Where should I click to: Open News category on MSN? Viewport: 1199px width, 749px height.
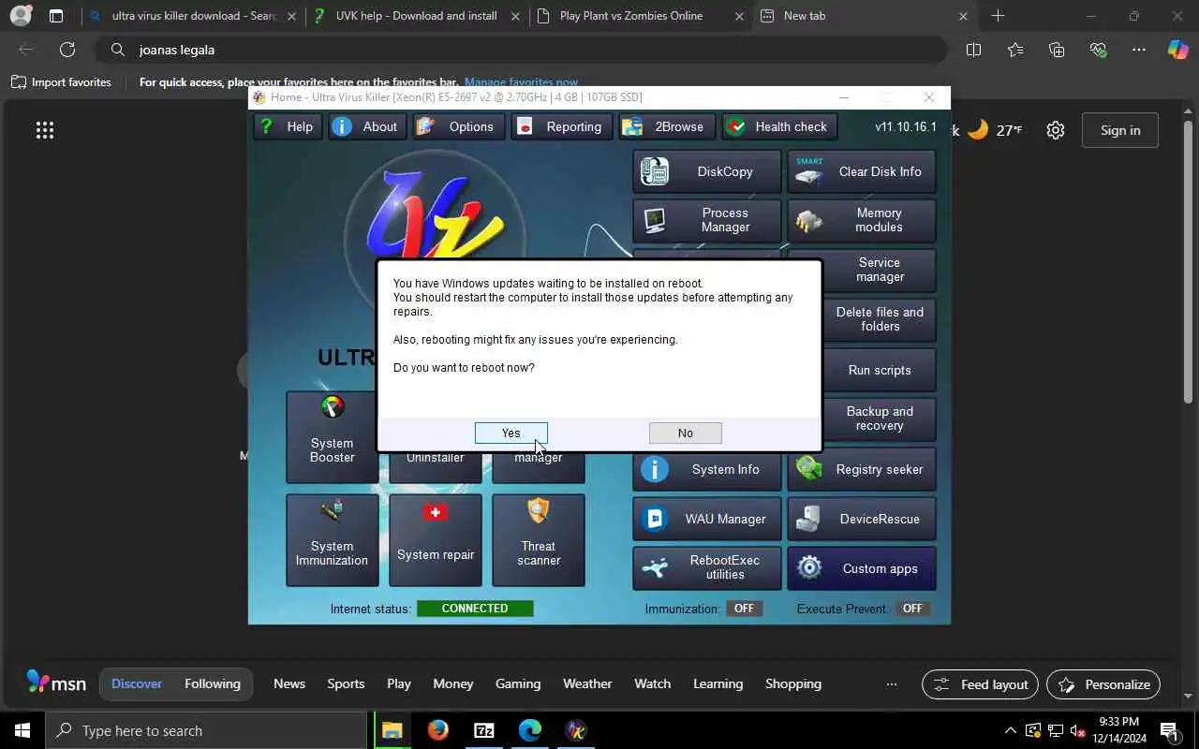click(289, 683)
